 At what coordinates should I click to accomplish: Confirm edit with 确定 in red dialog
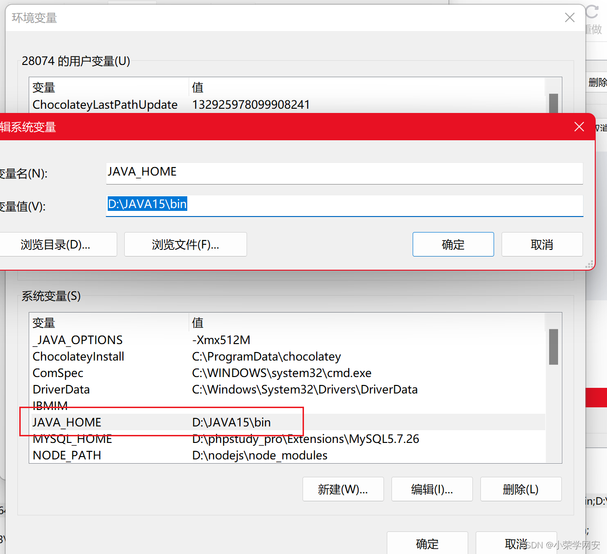coord(453,244)
